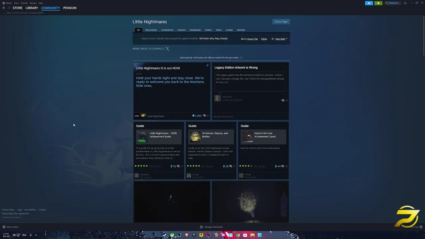The image size is (425, 239).
Task: Open the View menu
Action: 16,3
